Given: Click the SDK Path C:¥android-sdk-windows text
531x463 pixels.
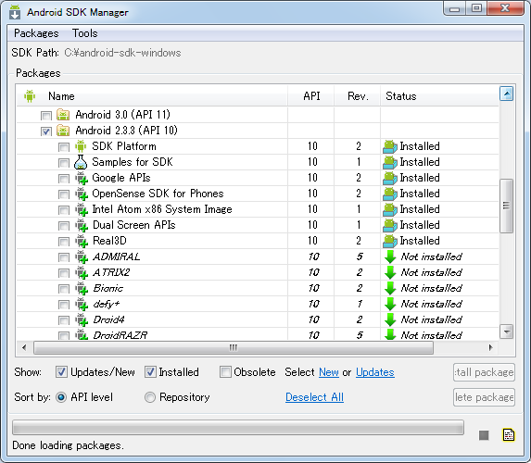Looking at the screenshot, I should click(x=122, y=53).
